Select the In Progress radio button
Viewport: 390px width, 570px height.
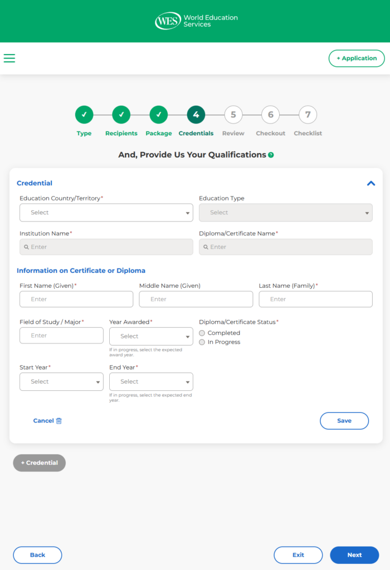point(202,342)
